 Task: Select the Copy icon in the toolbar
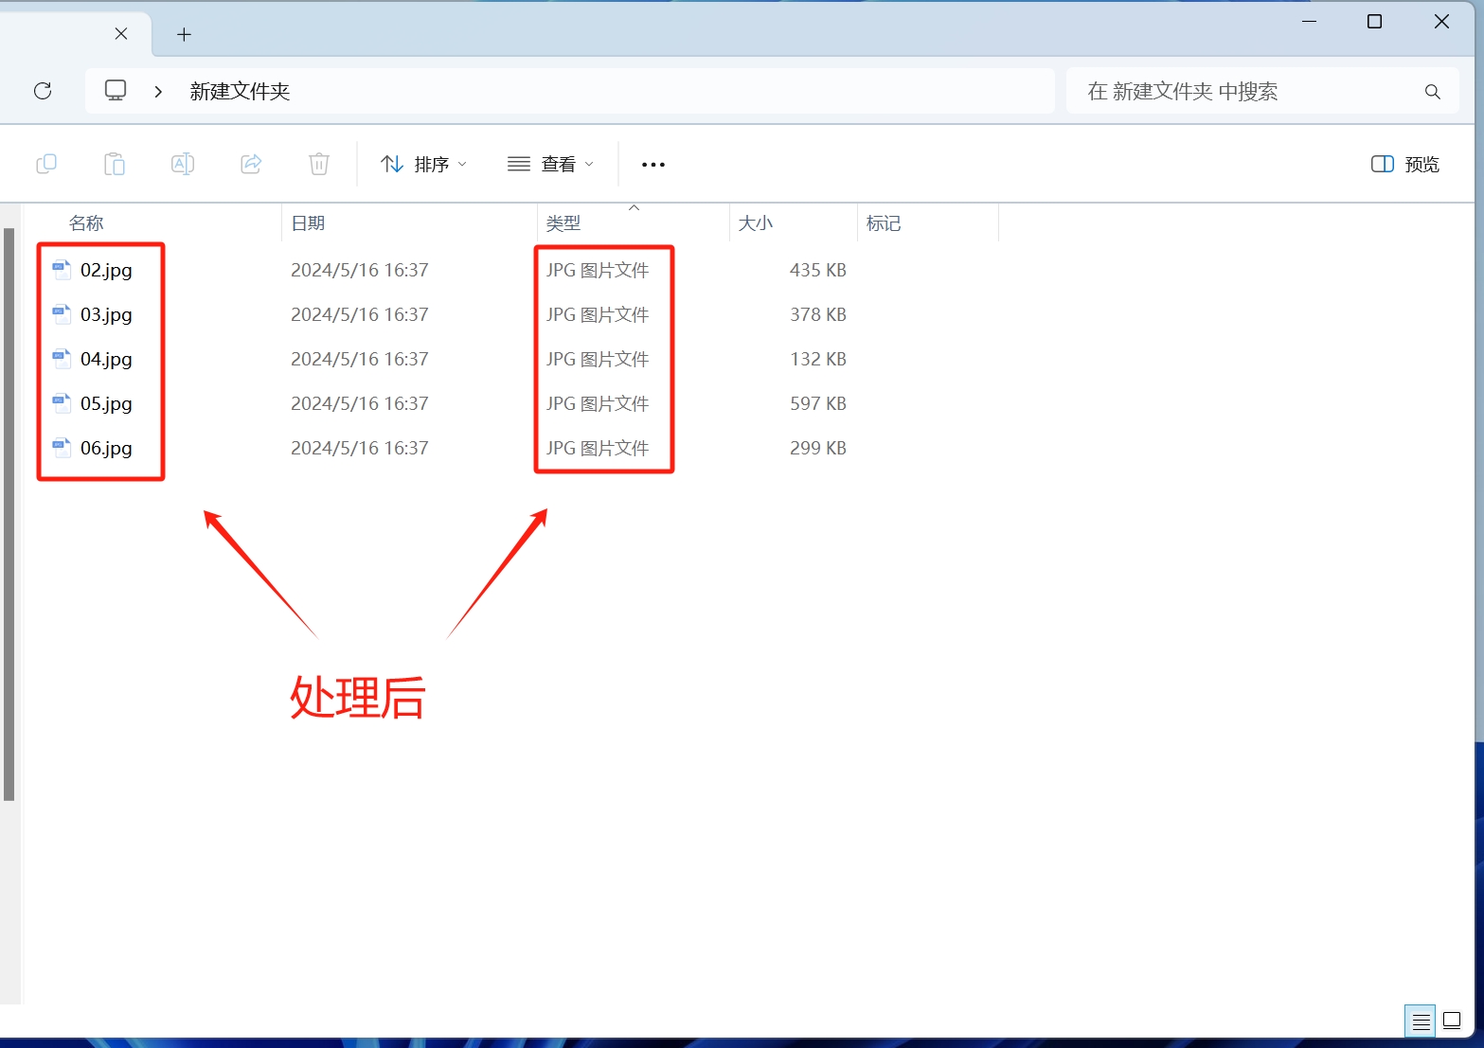point(46,163)
